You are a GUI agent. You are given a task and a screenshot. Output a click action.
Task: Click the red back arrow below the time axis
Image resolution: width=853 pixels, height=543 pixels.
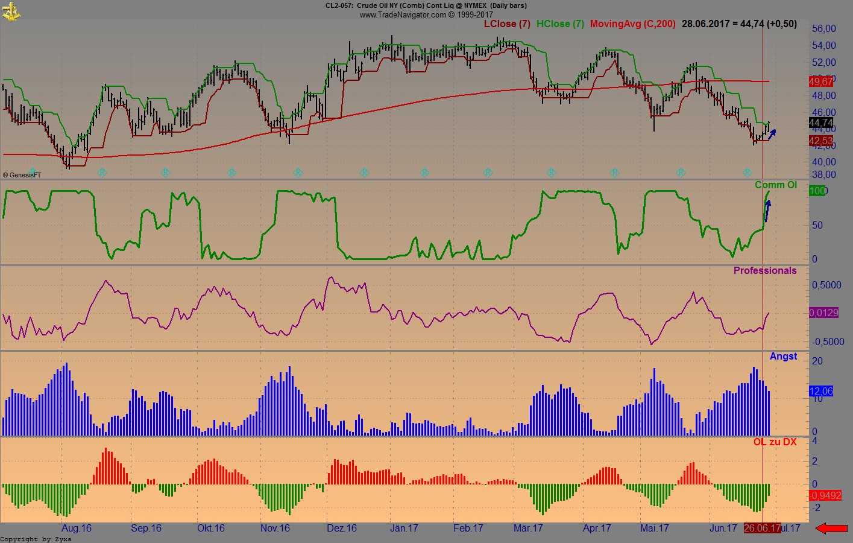coord(832,528)
